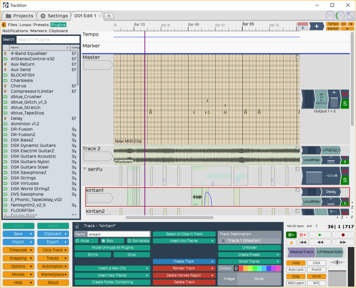Click the Unfolder button
The height and width of the screenshot is (288, 356).
[250, 248]
